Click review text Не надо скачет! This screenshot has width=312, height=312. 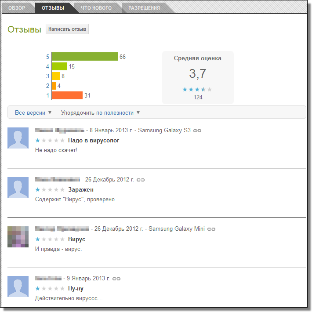pyautogui.click(x=56, y=150)
